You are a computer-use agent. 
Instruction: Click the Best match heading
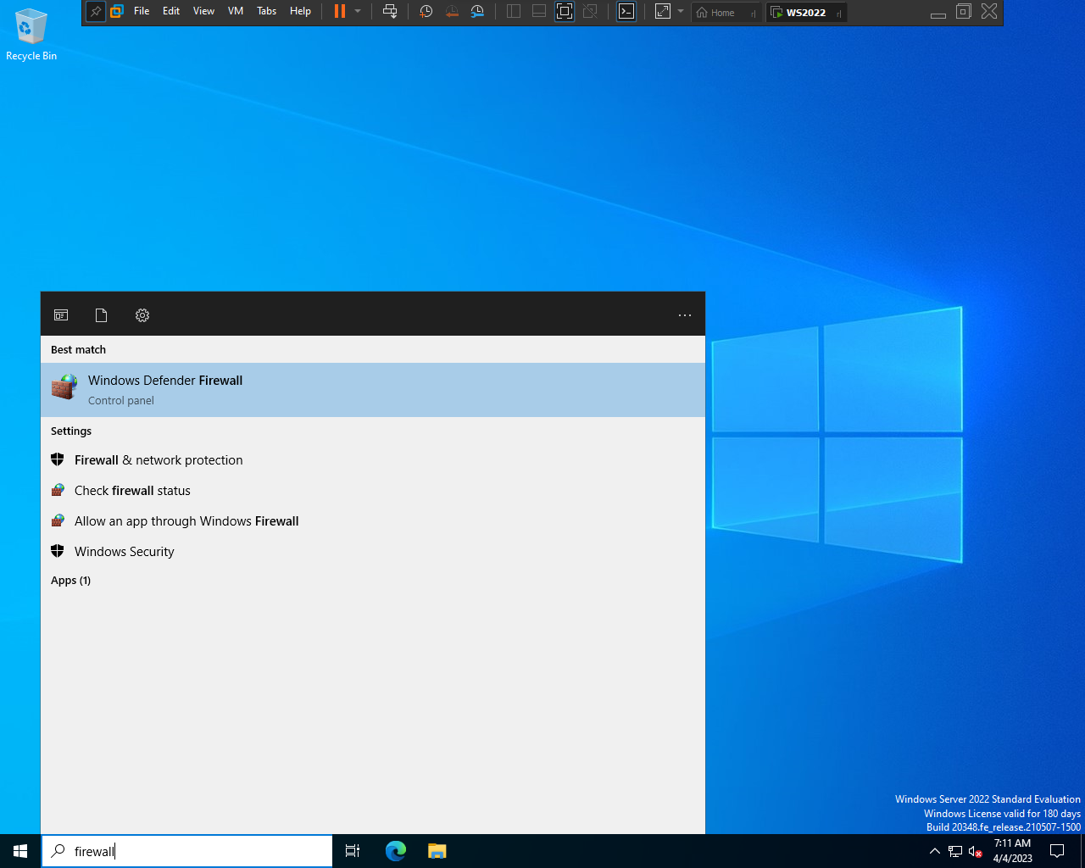point(78,350)
